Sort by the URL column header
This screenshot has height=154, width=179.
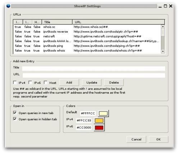pyautogui.click(x=119, y=22)
